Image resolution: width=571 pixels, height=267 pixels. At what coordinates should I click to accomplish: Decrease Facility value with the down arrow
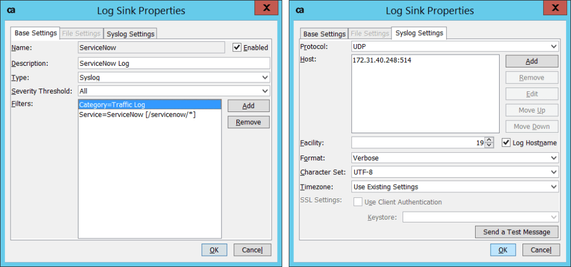click(x=489, y=145)
